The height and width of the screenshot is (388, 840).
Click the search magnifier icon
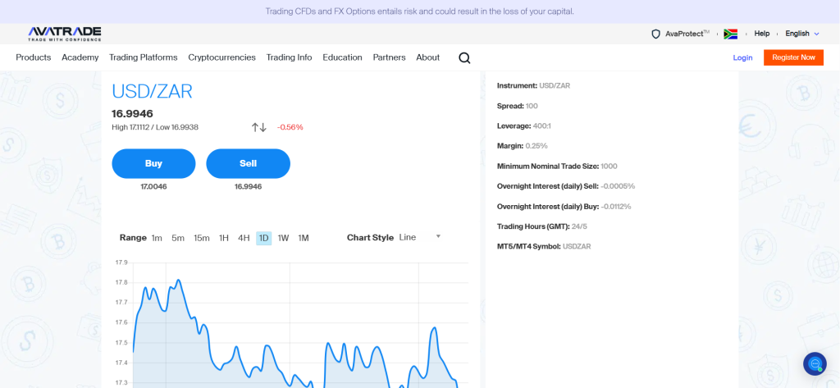click(x=464, y=57)
